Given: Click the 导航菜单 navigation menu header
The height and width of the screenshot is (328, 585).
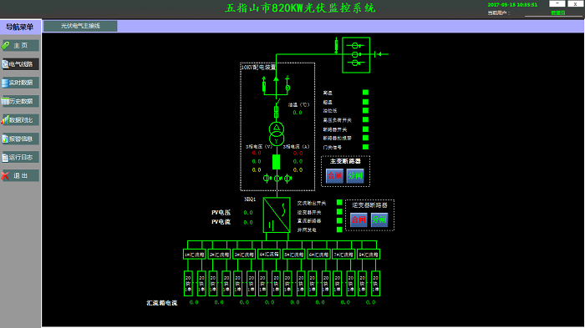Looking at the screenshot, I should point(20,28).
